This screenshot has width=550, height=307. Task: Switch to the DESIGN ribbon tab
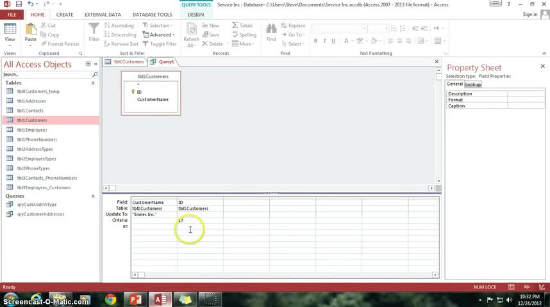[196, 15]
